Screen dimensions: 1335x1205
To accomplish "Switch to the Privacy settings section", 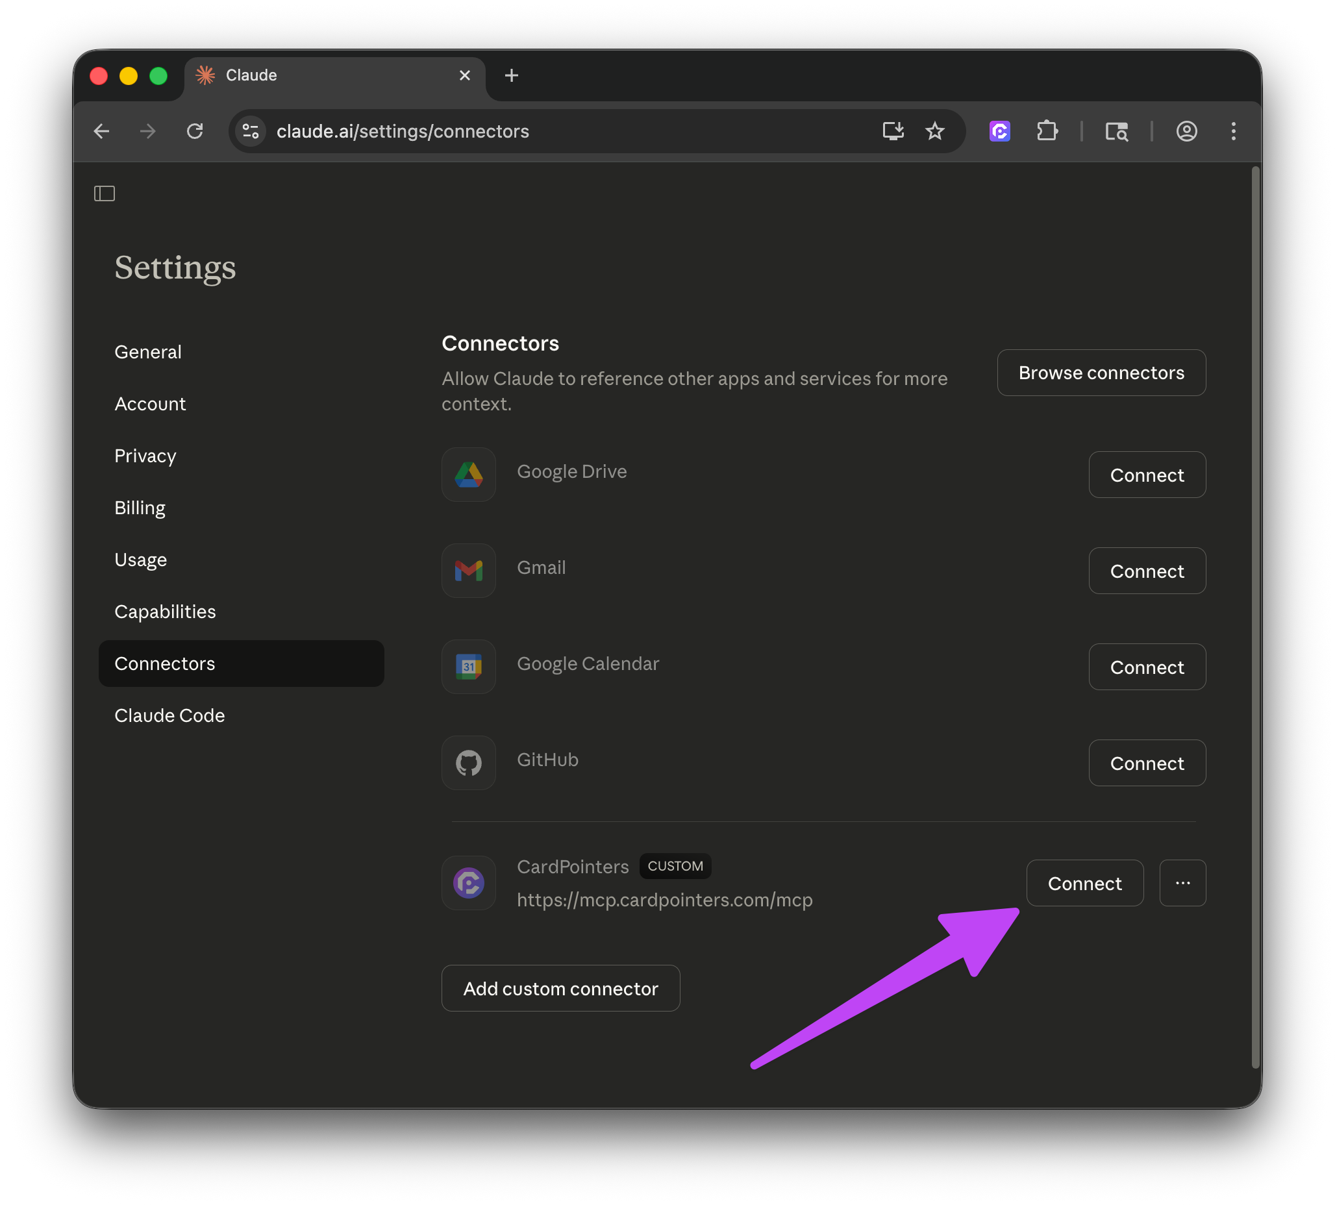I will coord(145,456).
